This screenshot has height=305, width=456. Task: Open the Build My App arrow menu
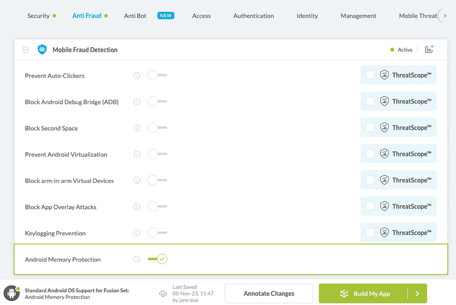click(417, 294)
